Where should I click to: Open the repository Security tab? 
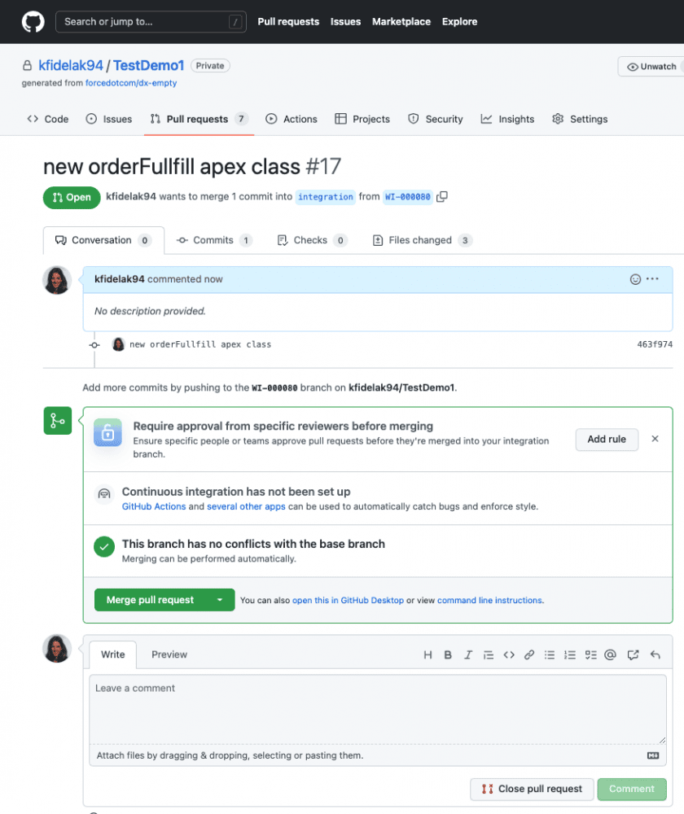click(435, 120)
